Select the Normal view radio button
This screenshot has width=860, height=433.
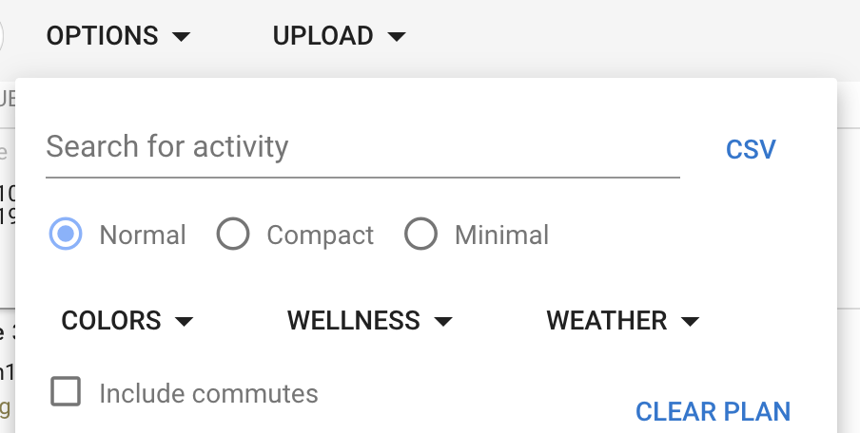point(66,235)
